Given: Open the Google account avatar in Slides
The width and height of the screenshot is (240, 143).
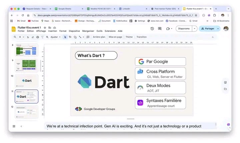Looking at the screenshot, I should [x=226, y=29].
